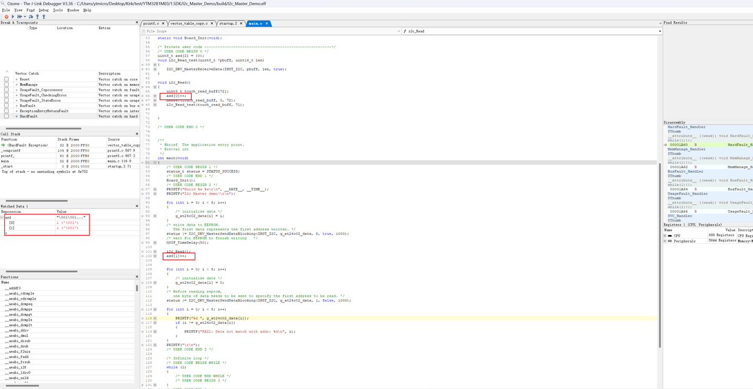Expand the CPU registers tree node
The width and height of the screenshot is (753, 389).
[x=665, y=236]
